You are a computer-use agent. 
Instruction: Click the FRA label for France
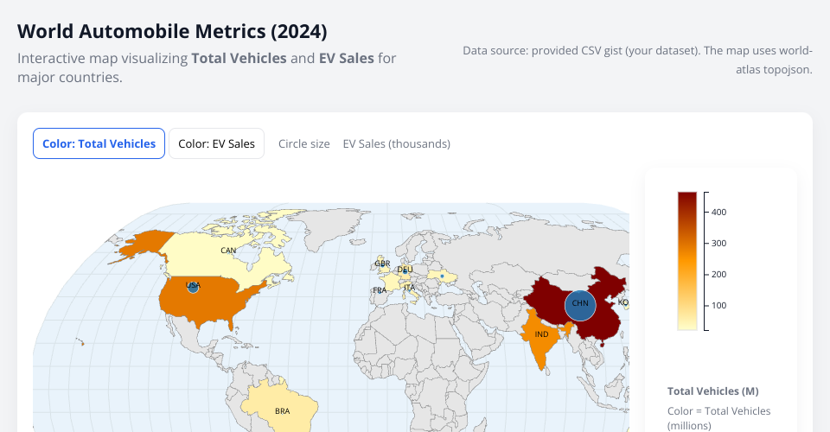pos(380,290)
